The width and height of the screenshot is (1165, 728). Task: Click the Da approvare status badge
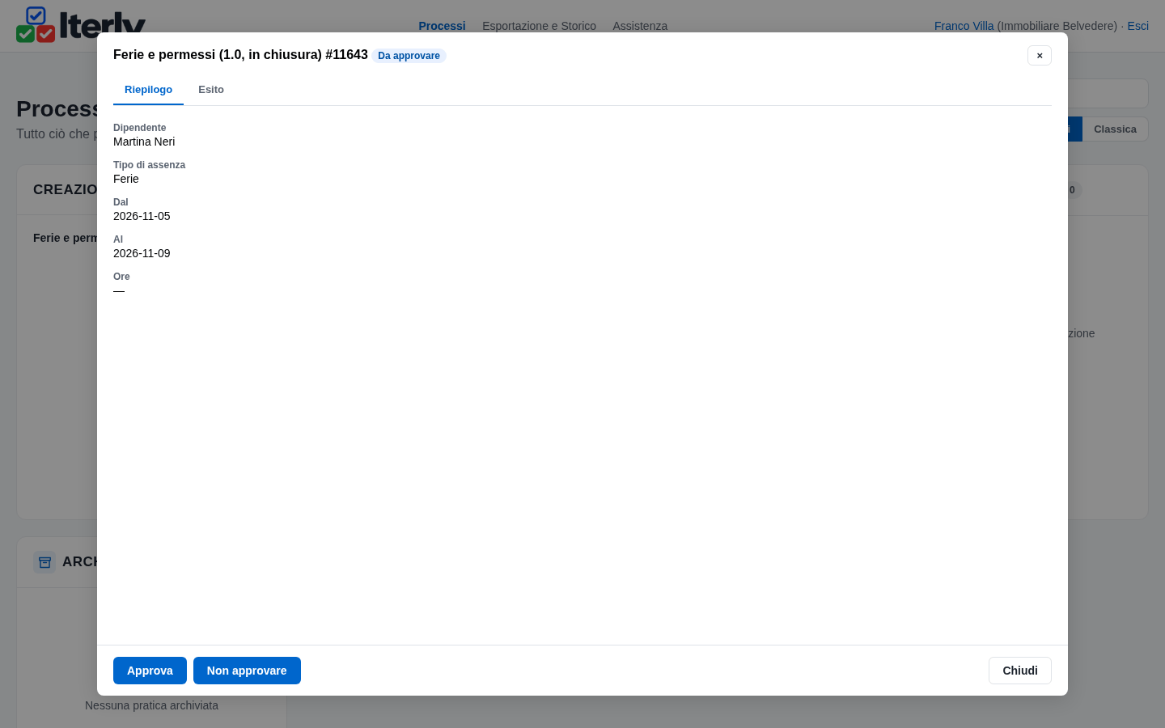[x=409, y=56]
